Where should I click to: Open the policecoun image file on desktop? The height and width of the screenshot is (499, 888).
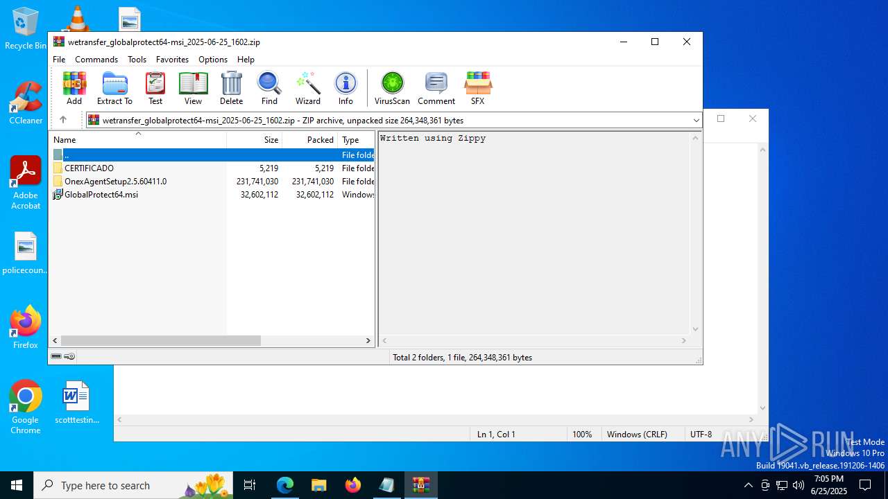click(26, 253)
